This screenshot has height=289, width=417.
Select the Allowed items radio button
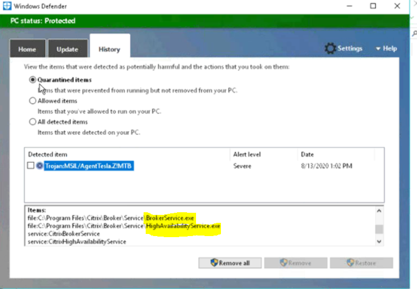coord(32,101)
